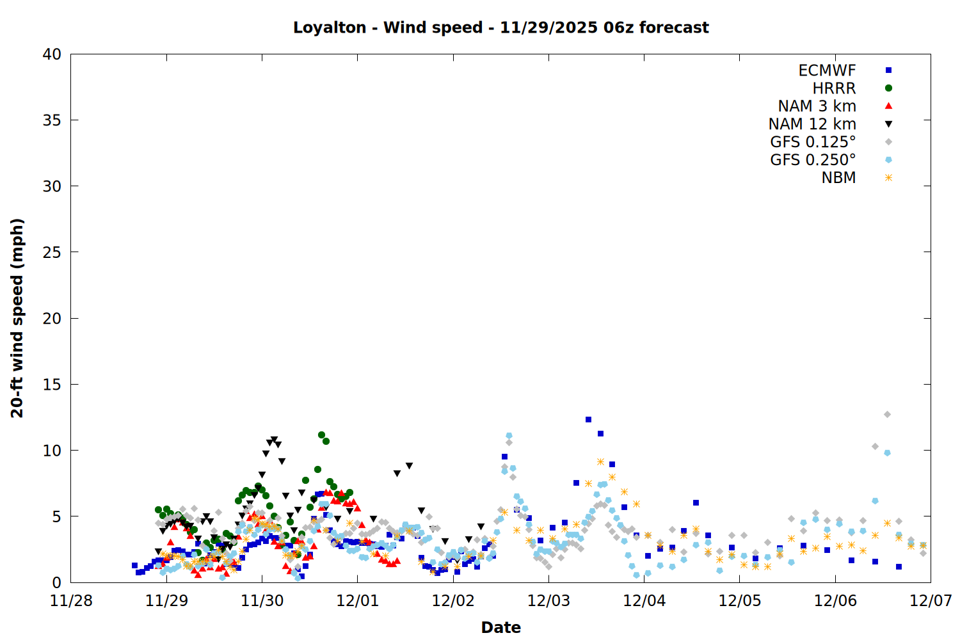Image resolution: width=960 pixels, height=640 pixels.
Task: Click the 12/01 date tick label
Action: [x=357, y=601]
